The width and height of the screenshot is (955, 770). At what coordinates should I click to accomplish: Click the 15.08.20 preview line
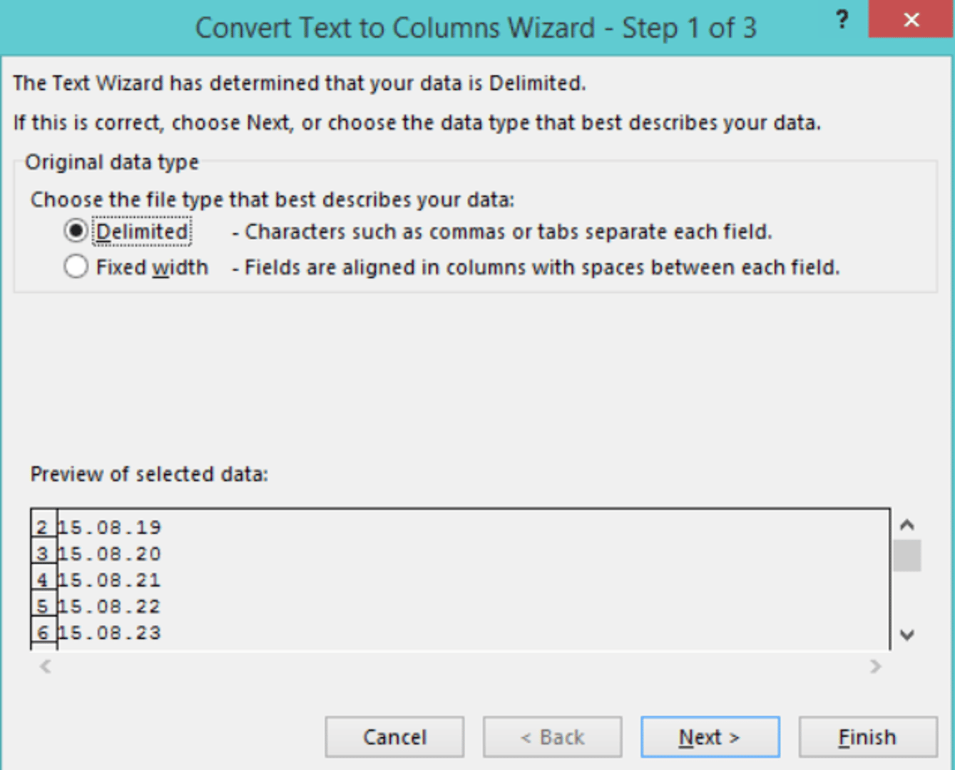pyautogui.click(x=110, y=554)
